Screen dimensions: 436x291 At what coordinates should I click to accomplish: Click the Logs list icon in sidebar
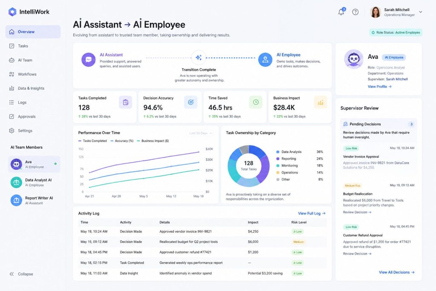pyautogui.click(x=11, y=102)
